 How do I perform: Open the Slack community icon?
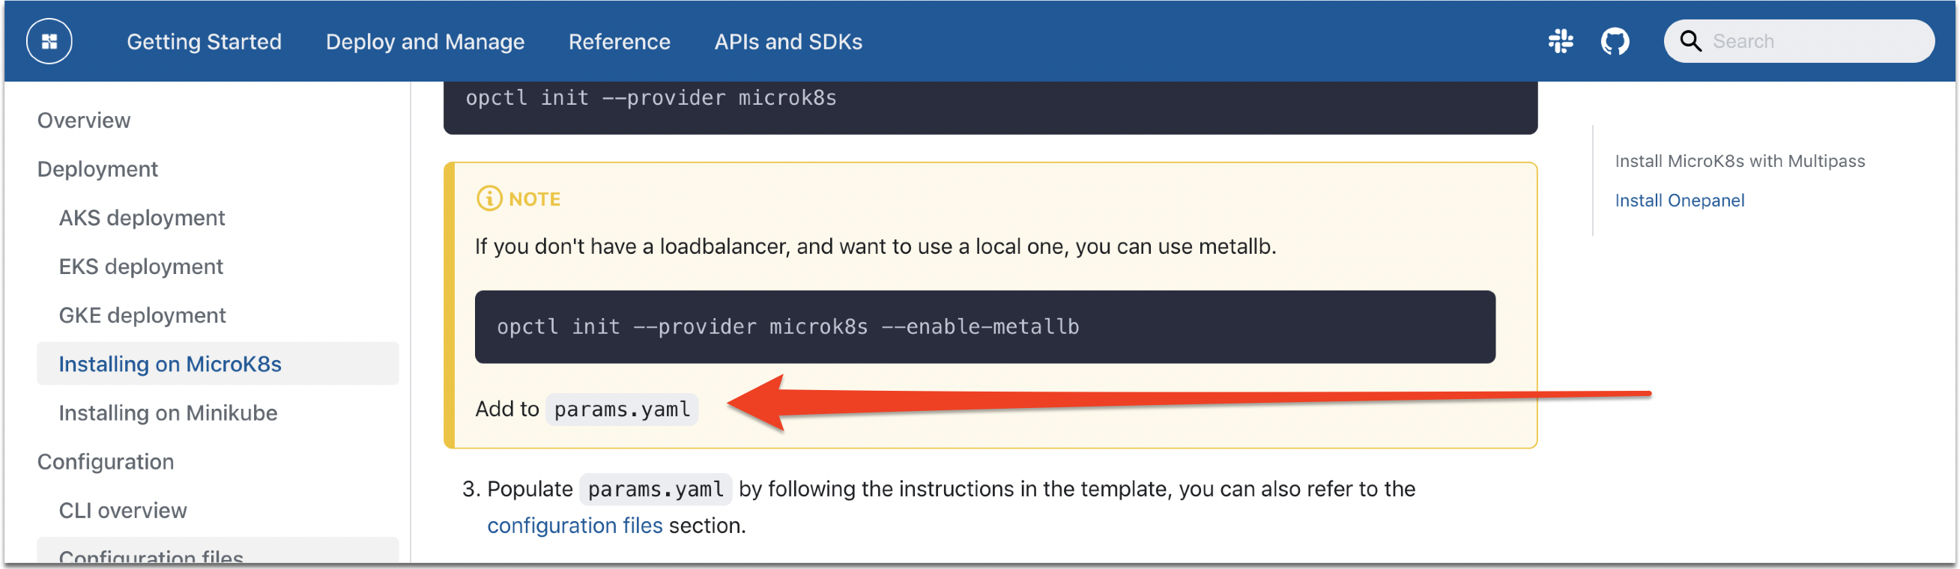point(1561,41)
